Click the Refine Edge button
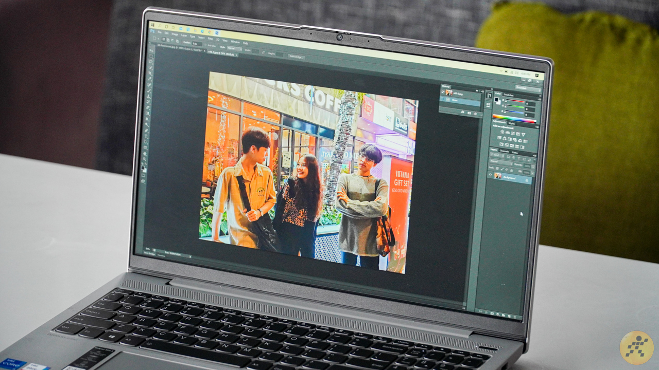This screenshot has height=370, width=659. coord(297,57)
